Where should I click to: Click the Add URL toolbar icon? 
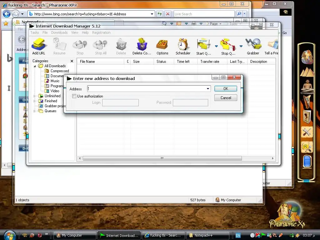[38, 47]
